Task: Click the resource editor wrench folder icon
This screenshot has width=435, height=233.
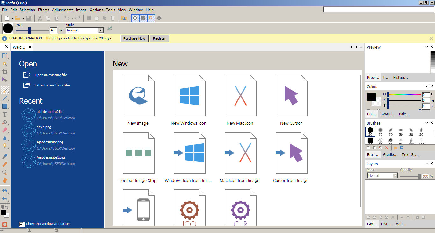Action: tap(124, 18)
